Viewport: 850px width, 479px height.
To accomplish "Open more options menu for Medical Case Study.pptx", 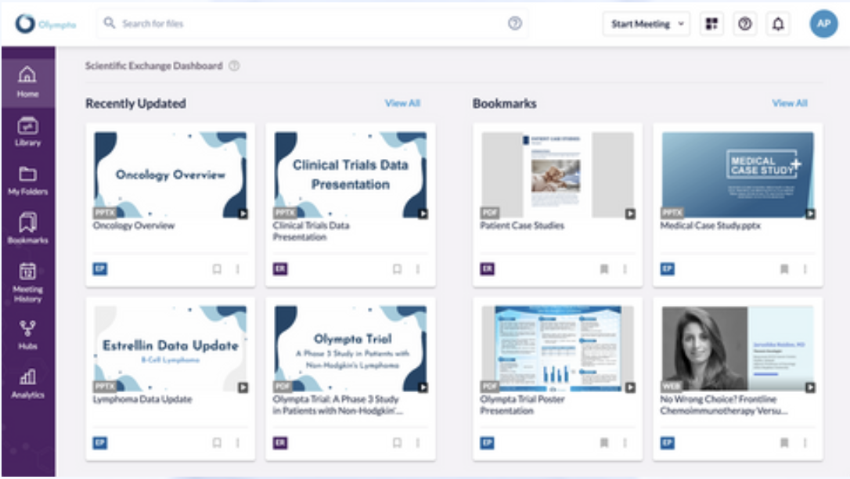I will 805,269.
